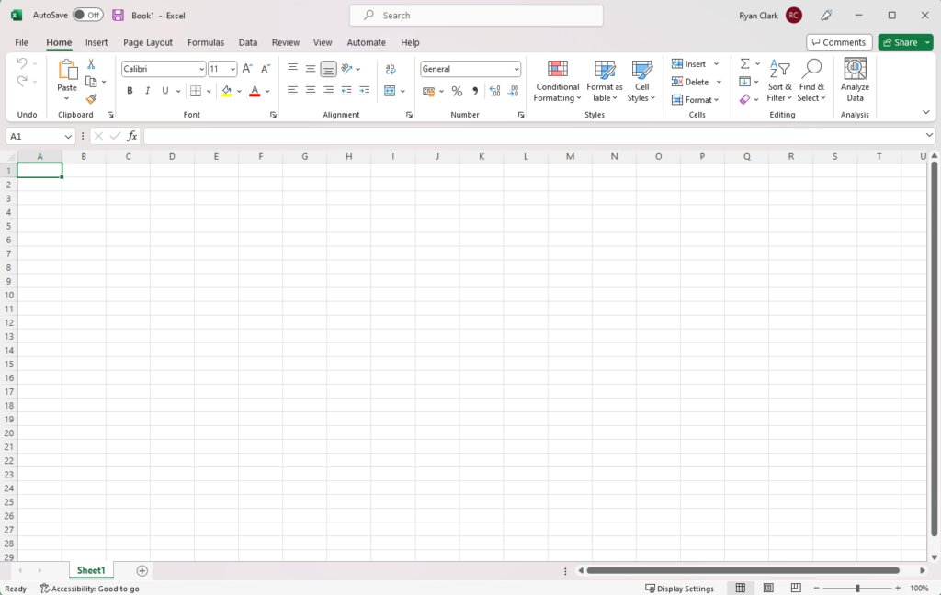This screenshot has width=941, height=595.
Task: Switch to the Review tab
Action: (x=286, y=42)
